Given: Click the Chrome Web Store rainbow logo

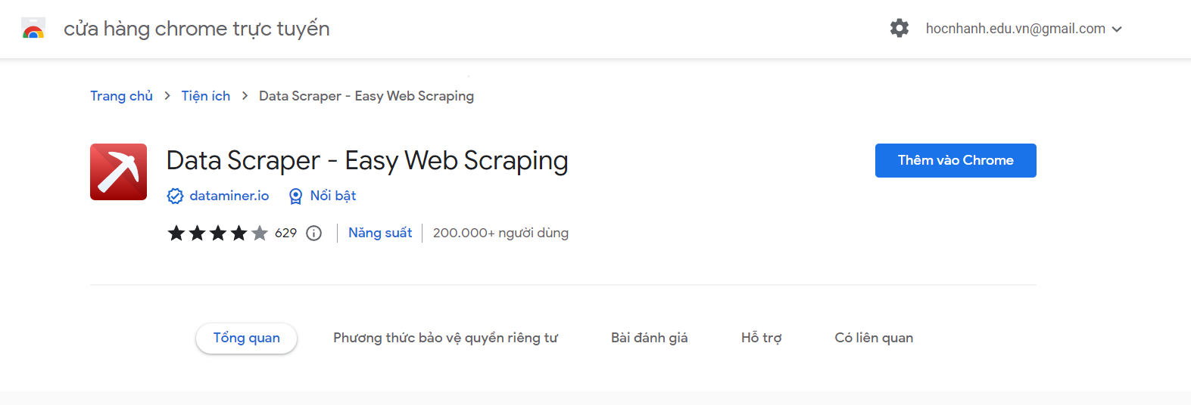Looking at the screenshot, I should [x=33, y=29].
